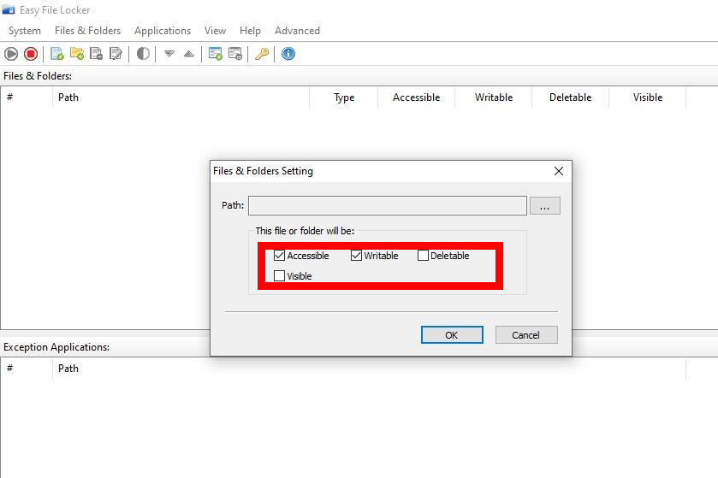This screenshot has width=718, height=478.
Task: Uncheck the Writable checkbox
Action: tap(356, 255)
